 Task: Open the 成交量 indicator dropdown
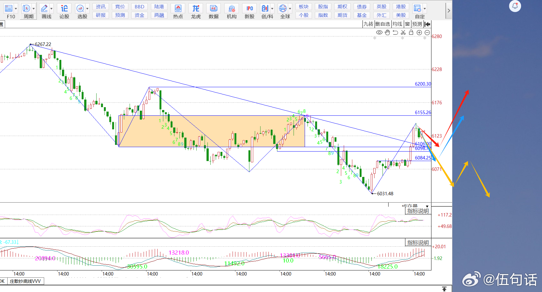tap(427, 206)
